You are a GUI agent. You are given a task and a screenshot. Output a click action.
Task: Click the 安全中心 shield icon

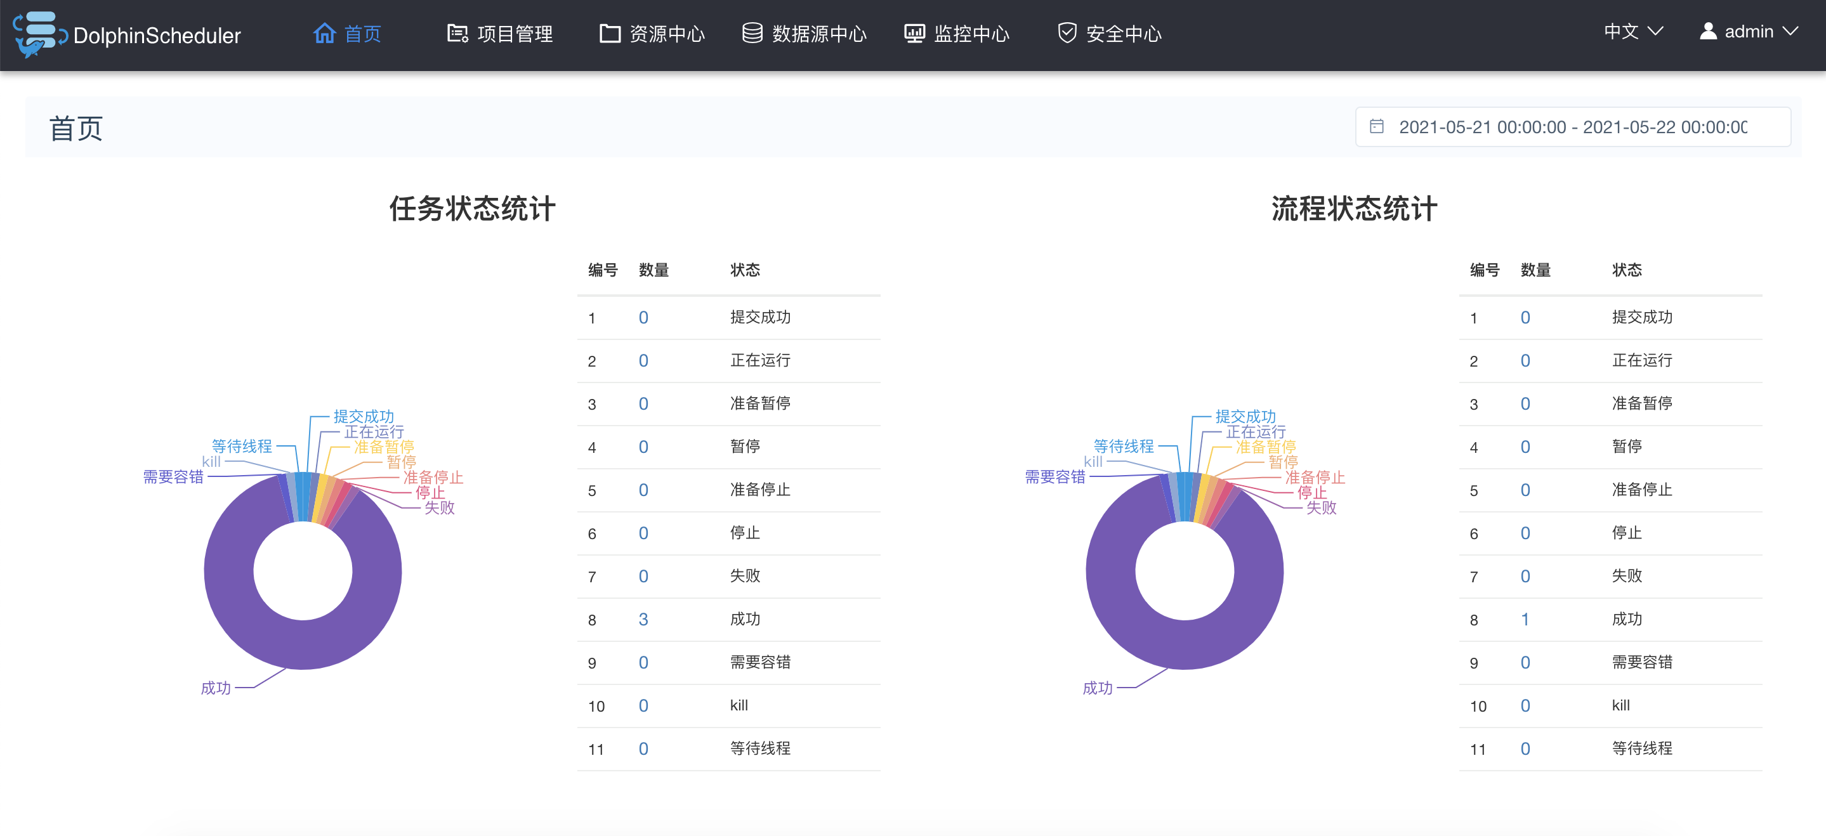pyautogui.click(x=1067, y=33)
